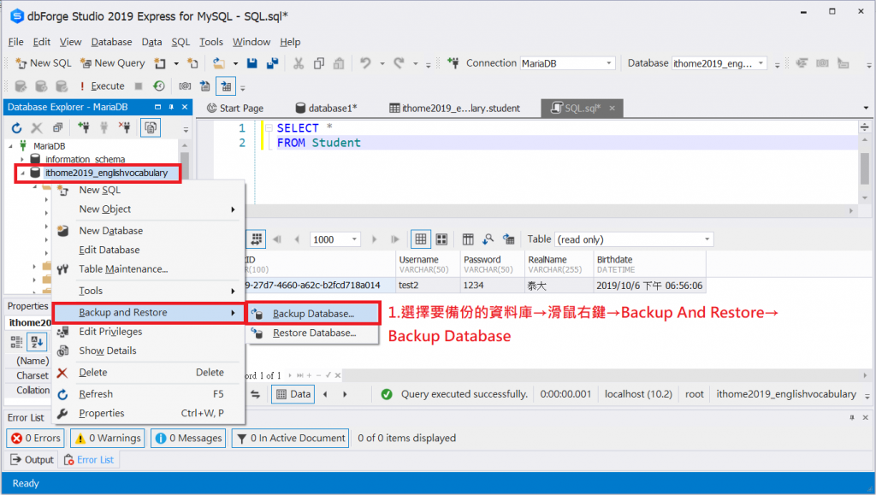Screen dimensions: 876x495
Task: Click the Save file icon
Action: click(x=252, y=63)
